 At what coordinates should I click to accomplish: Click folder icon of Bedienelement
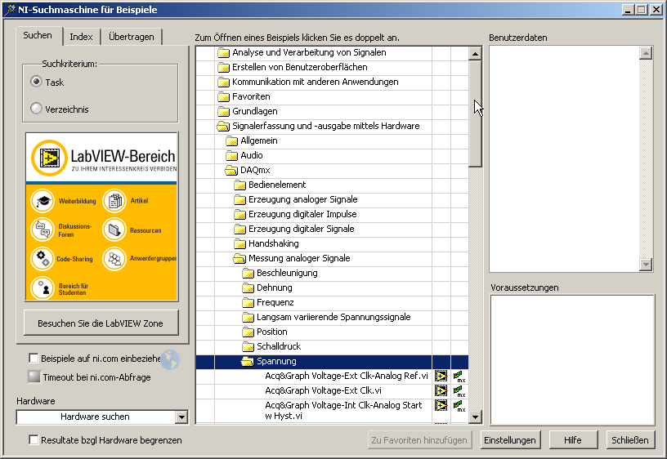click(x=240, y=185)
